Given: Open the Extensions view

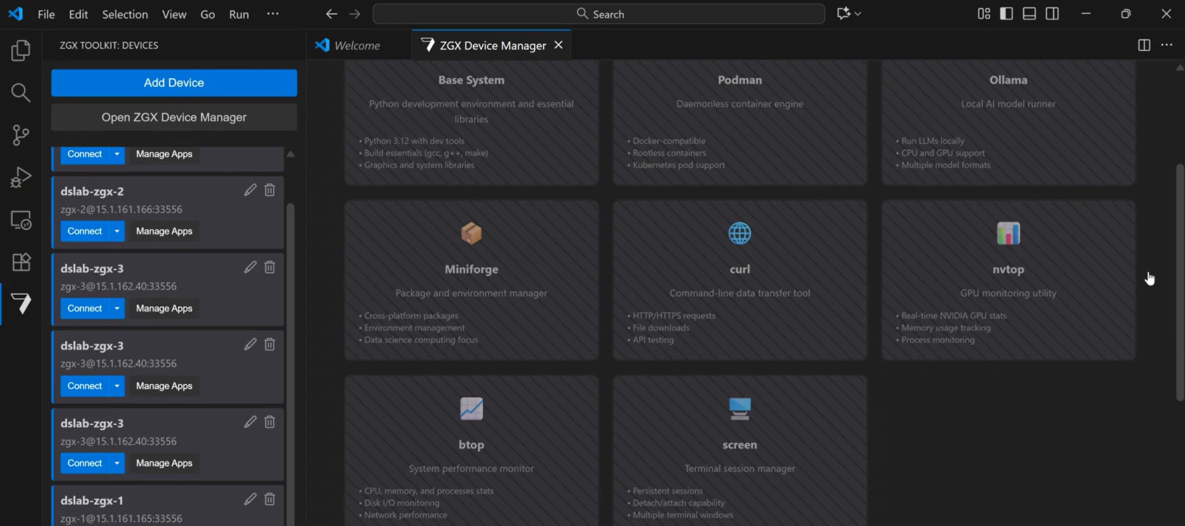Looking at the screenshot, I should (x=21, y=262).
